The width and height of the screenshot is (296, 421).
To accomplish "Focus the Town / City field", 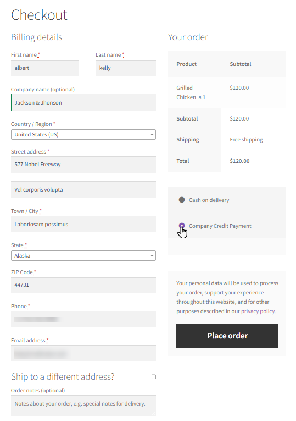I will pyautogui.click(x=83, y=224).
